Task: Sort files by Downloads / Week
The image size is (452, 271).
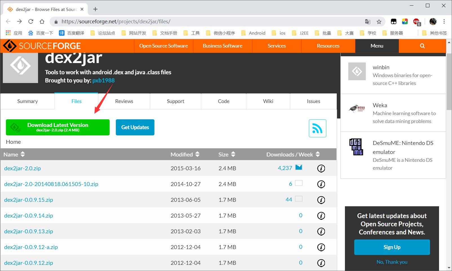Action: 293,154
